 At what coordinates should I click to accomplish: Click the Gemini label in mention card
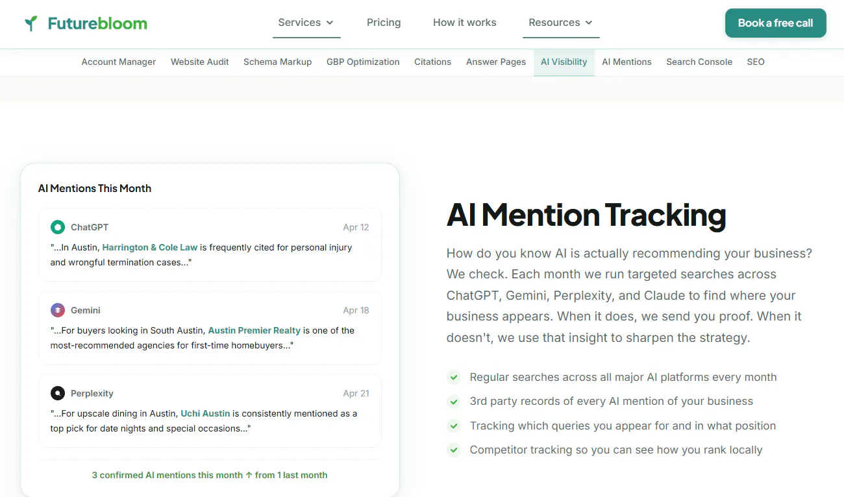[86, 310]
